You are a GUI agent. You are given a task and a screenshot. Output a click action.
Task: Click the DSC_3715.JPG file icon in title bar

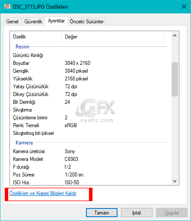click(7, 6)
